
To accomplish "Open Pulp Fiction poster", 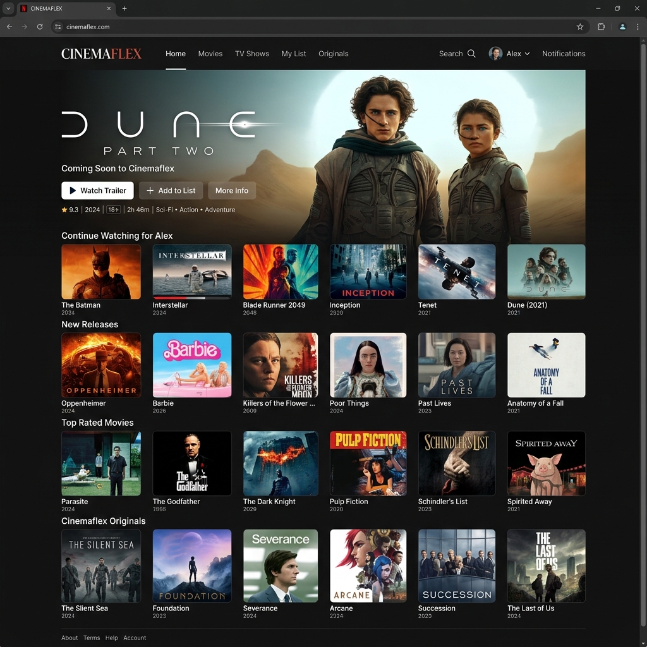I will tap(368, 463).
